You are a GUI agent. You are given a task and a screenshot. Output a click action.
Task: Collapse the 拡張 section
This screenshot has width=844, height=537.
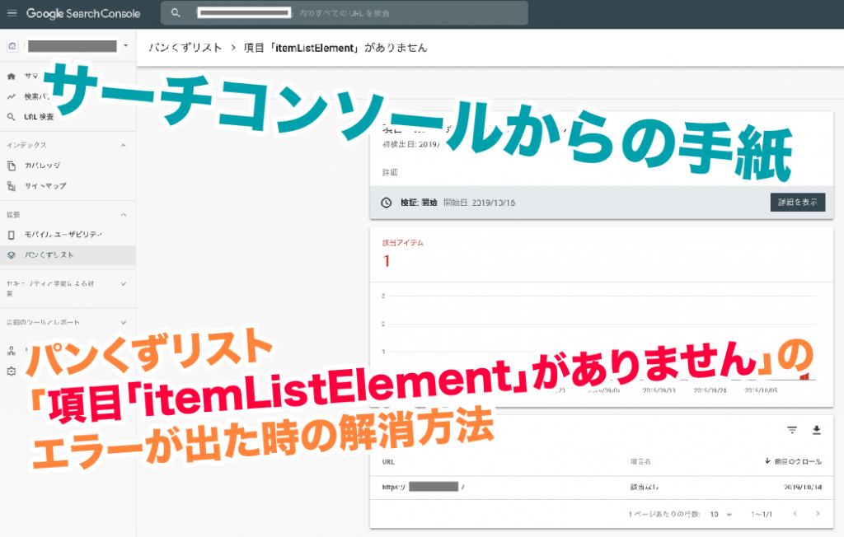(x=124, y=215)
